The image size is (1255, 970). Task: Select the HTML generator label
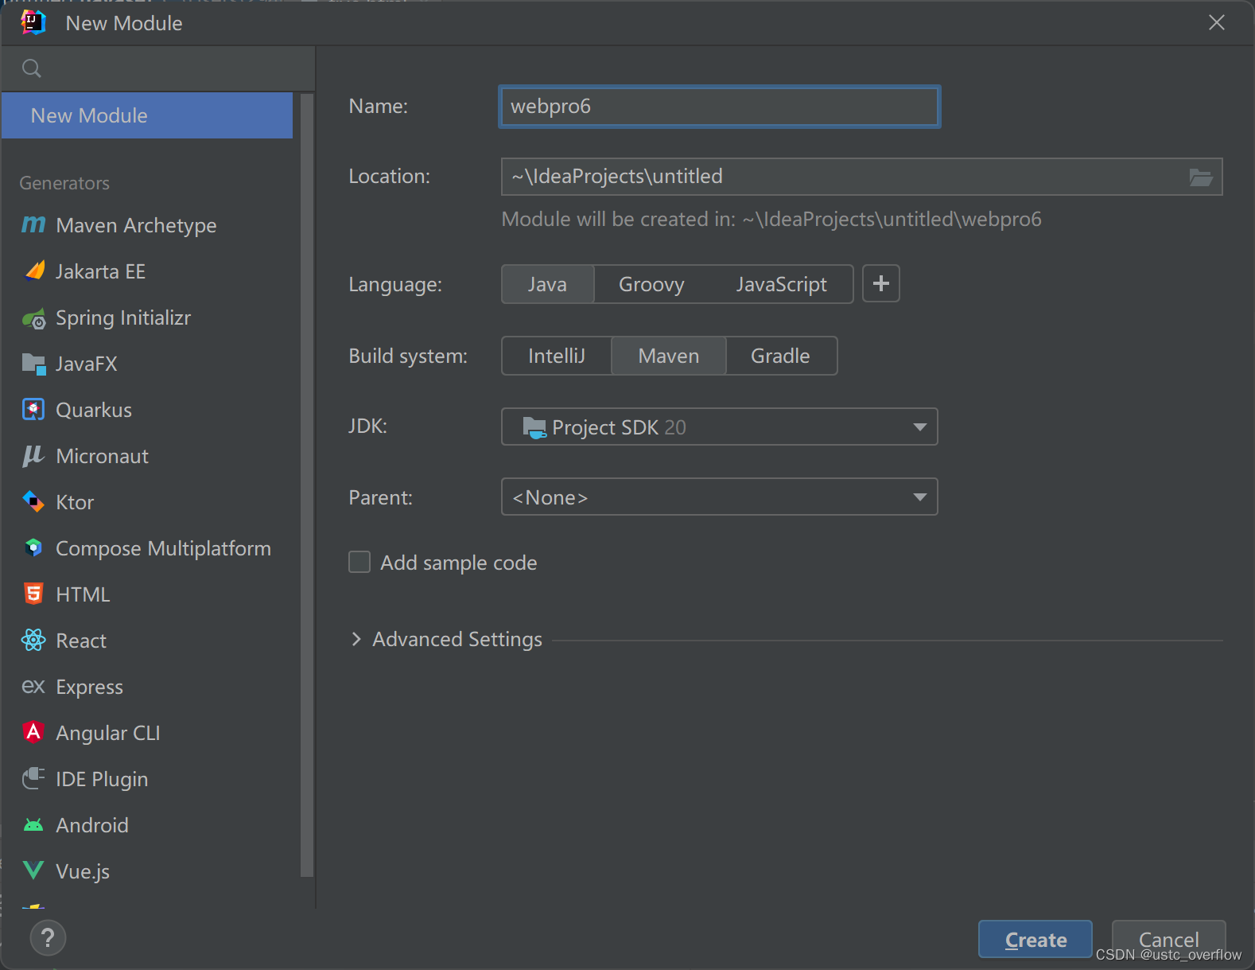coord(83,594)
